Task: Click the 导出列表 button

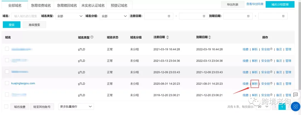Action: [233, 4]
